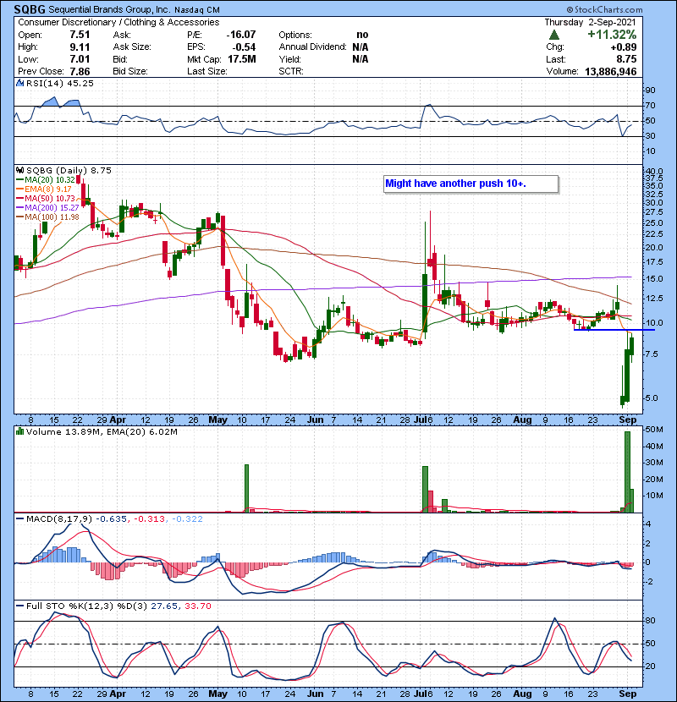
Task: Click the 'Might have another push 10+.' annotation
Action: click(471, 184)
